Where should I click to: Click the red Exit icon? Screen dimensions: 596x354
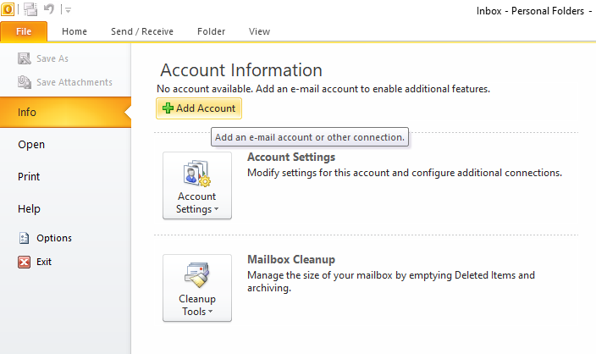click(x=24, y=262)
